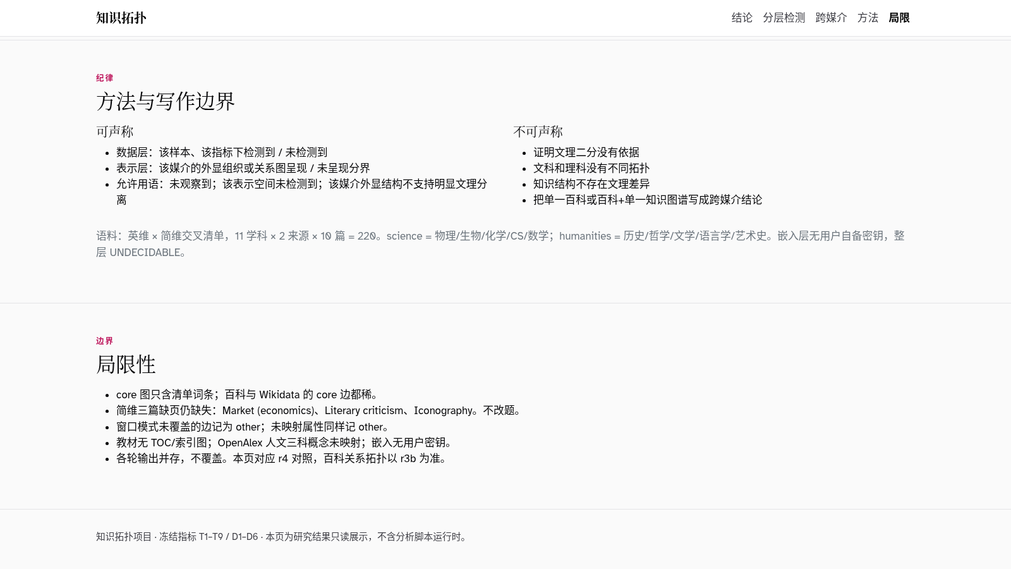The width and height of the screenshot is (1011, 569).
Task: Click the line 证明文理二分没有依据
Action: click(x=586, y=152)
